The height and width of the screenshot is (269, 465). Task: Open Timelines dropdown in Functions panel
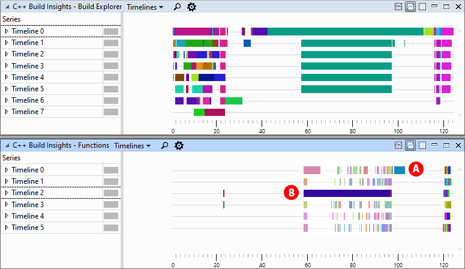pyautogui.click(x=133, y=145)
